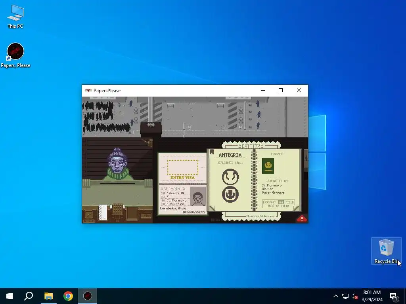Screen dimensions: 406x304
Task: Click the bookmark ribbon on the rulebook page
Action: tap(212, 152)
